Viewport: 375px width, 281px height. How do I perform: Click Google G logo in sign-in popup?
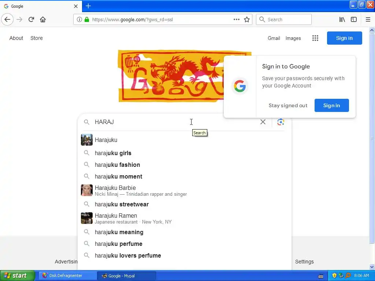coord(240,86)
